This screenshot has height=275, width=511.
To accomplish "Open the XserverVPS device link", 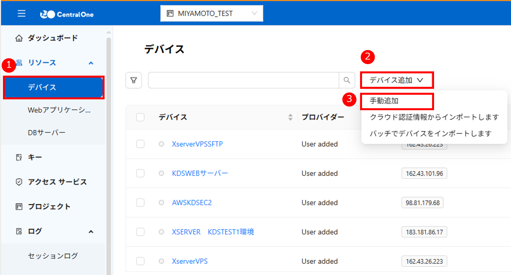I will pyautogui.click(x=190, y=261).
